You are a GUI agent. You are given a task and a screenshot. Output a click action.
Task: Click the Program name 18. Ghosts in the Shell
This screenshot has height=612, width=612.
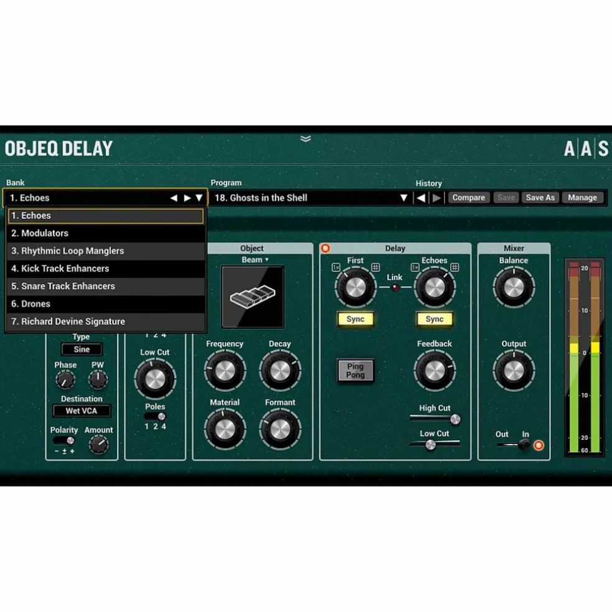(x=261, y=198)
